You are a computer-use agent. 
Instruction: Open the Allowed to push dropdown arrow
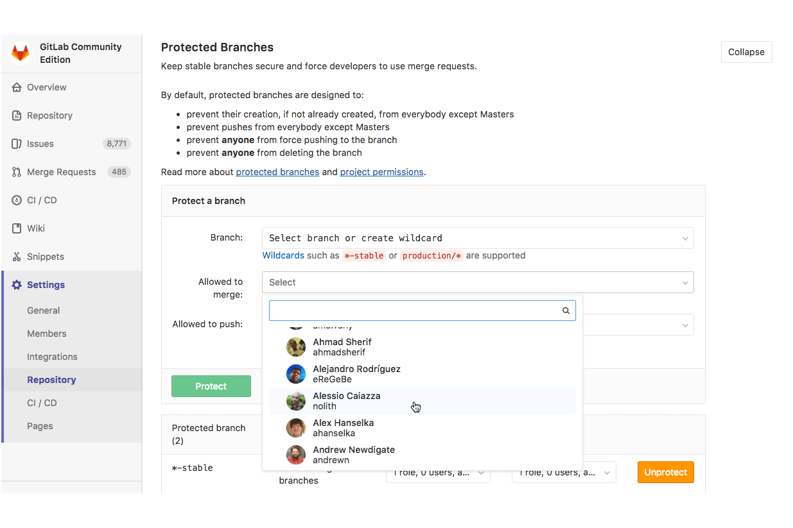[x=685, y=325]
